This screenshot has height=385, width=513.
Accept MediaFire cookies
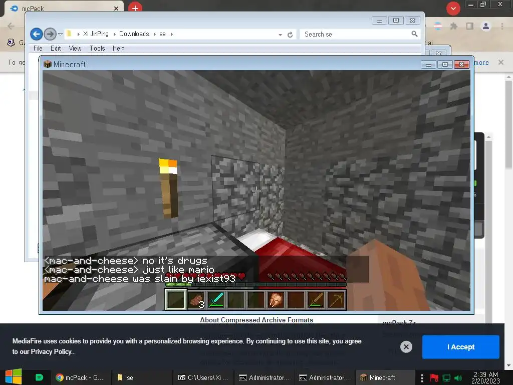click(461, 347)
